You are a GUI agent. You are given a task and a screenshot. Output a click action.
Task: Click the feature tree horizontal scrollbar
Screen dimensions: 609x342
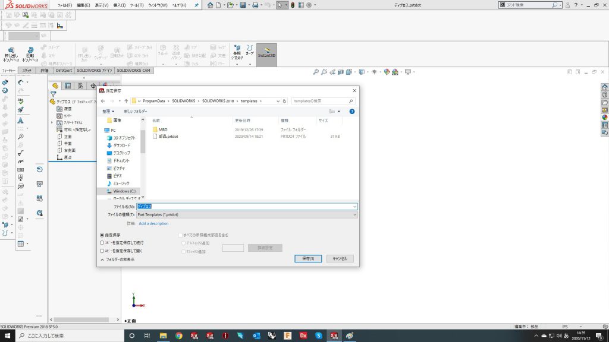[81, 319]
